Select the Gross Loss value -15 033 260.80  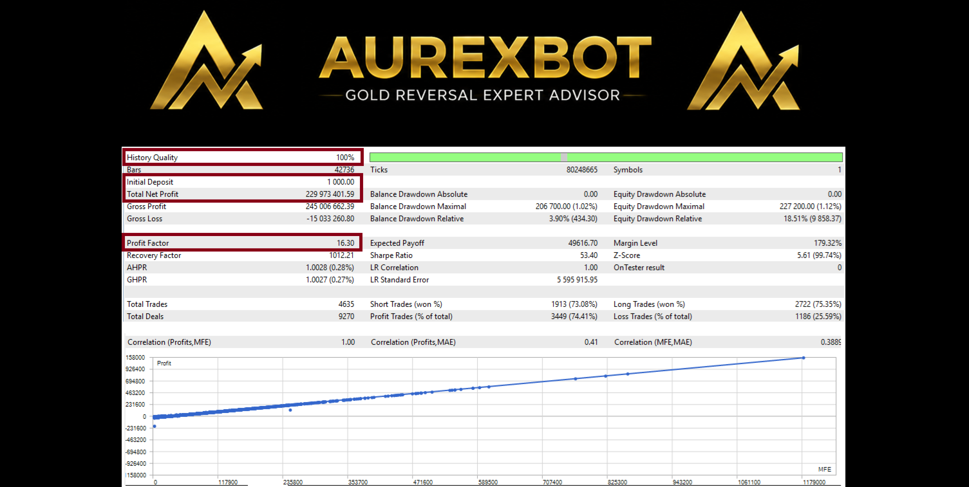pyautogui.click(x=330, y=219)
